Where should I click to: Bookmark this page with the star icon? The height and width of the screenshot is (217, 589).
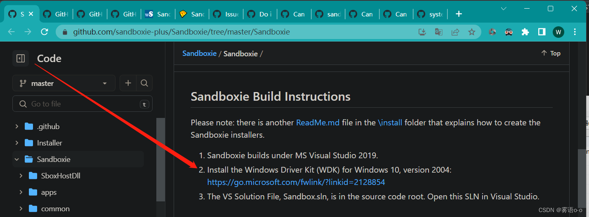[472, 32]
